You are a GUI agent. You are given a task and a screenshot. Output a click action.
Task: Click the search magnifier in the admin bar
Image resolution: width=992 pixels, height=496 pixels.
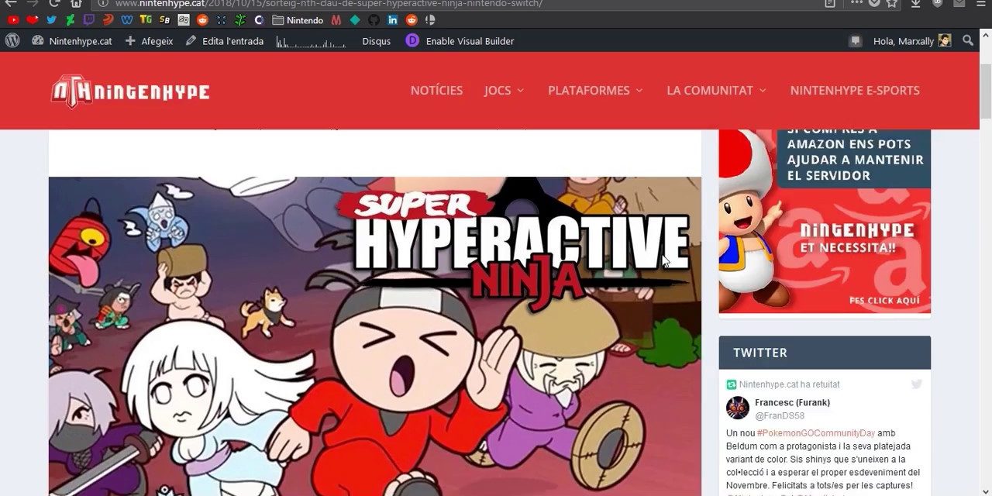pyautogui.click(x=968, y=40)
